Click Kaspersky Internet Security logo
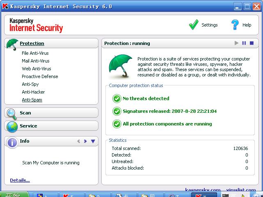Image resolution: width=263 pixels, height=197 pixels. click(36, 25)
